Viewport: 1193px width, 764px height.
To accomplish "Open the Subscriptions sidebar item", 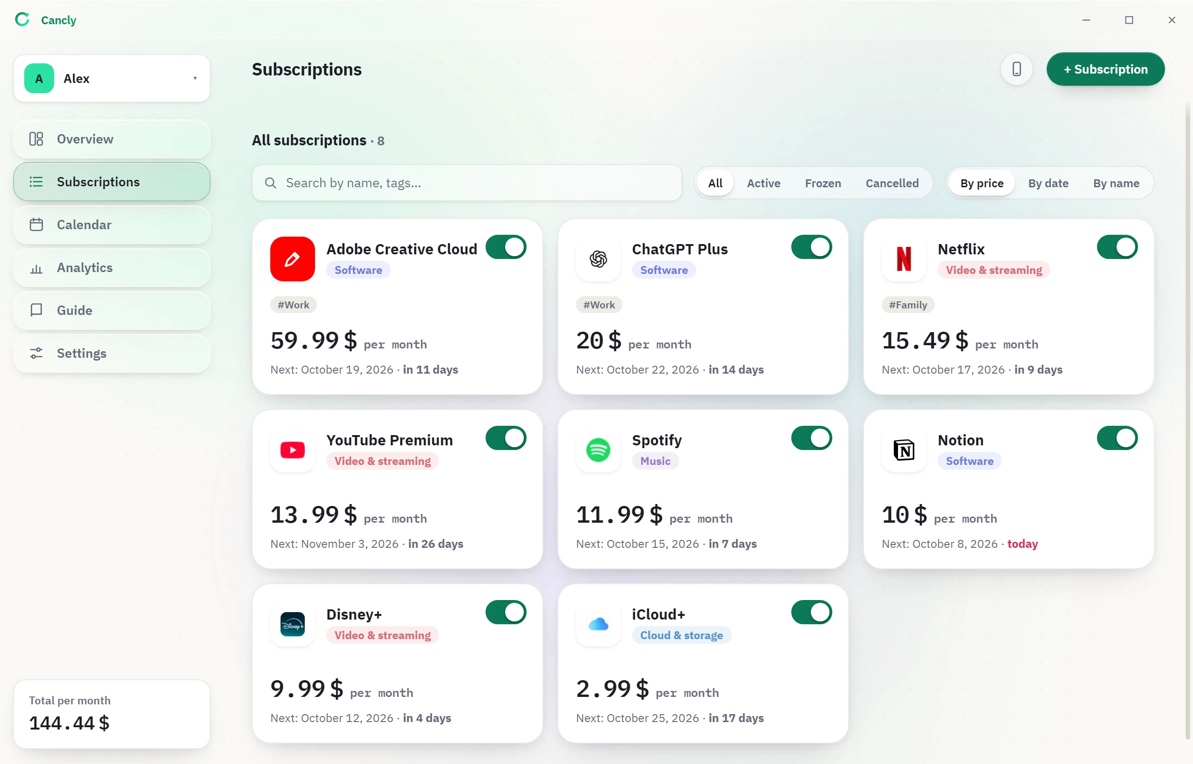I will [x=112, y=182].
